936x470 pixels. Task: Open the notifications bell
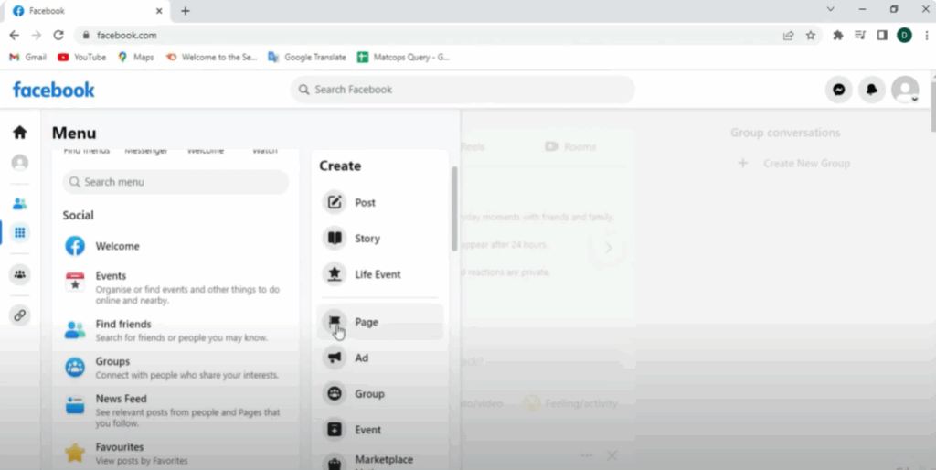(x=871, y=90)
